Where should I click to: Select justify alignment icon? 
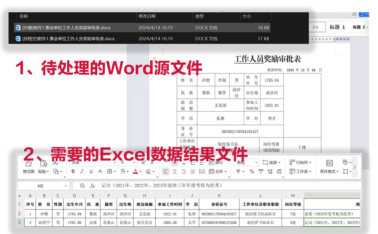coord(193,171)
